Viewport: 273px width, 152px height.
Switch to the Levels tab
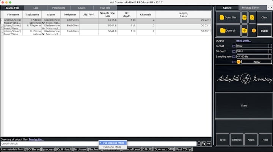tap(82, 8)
